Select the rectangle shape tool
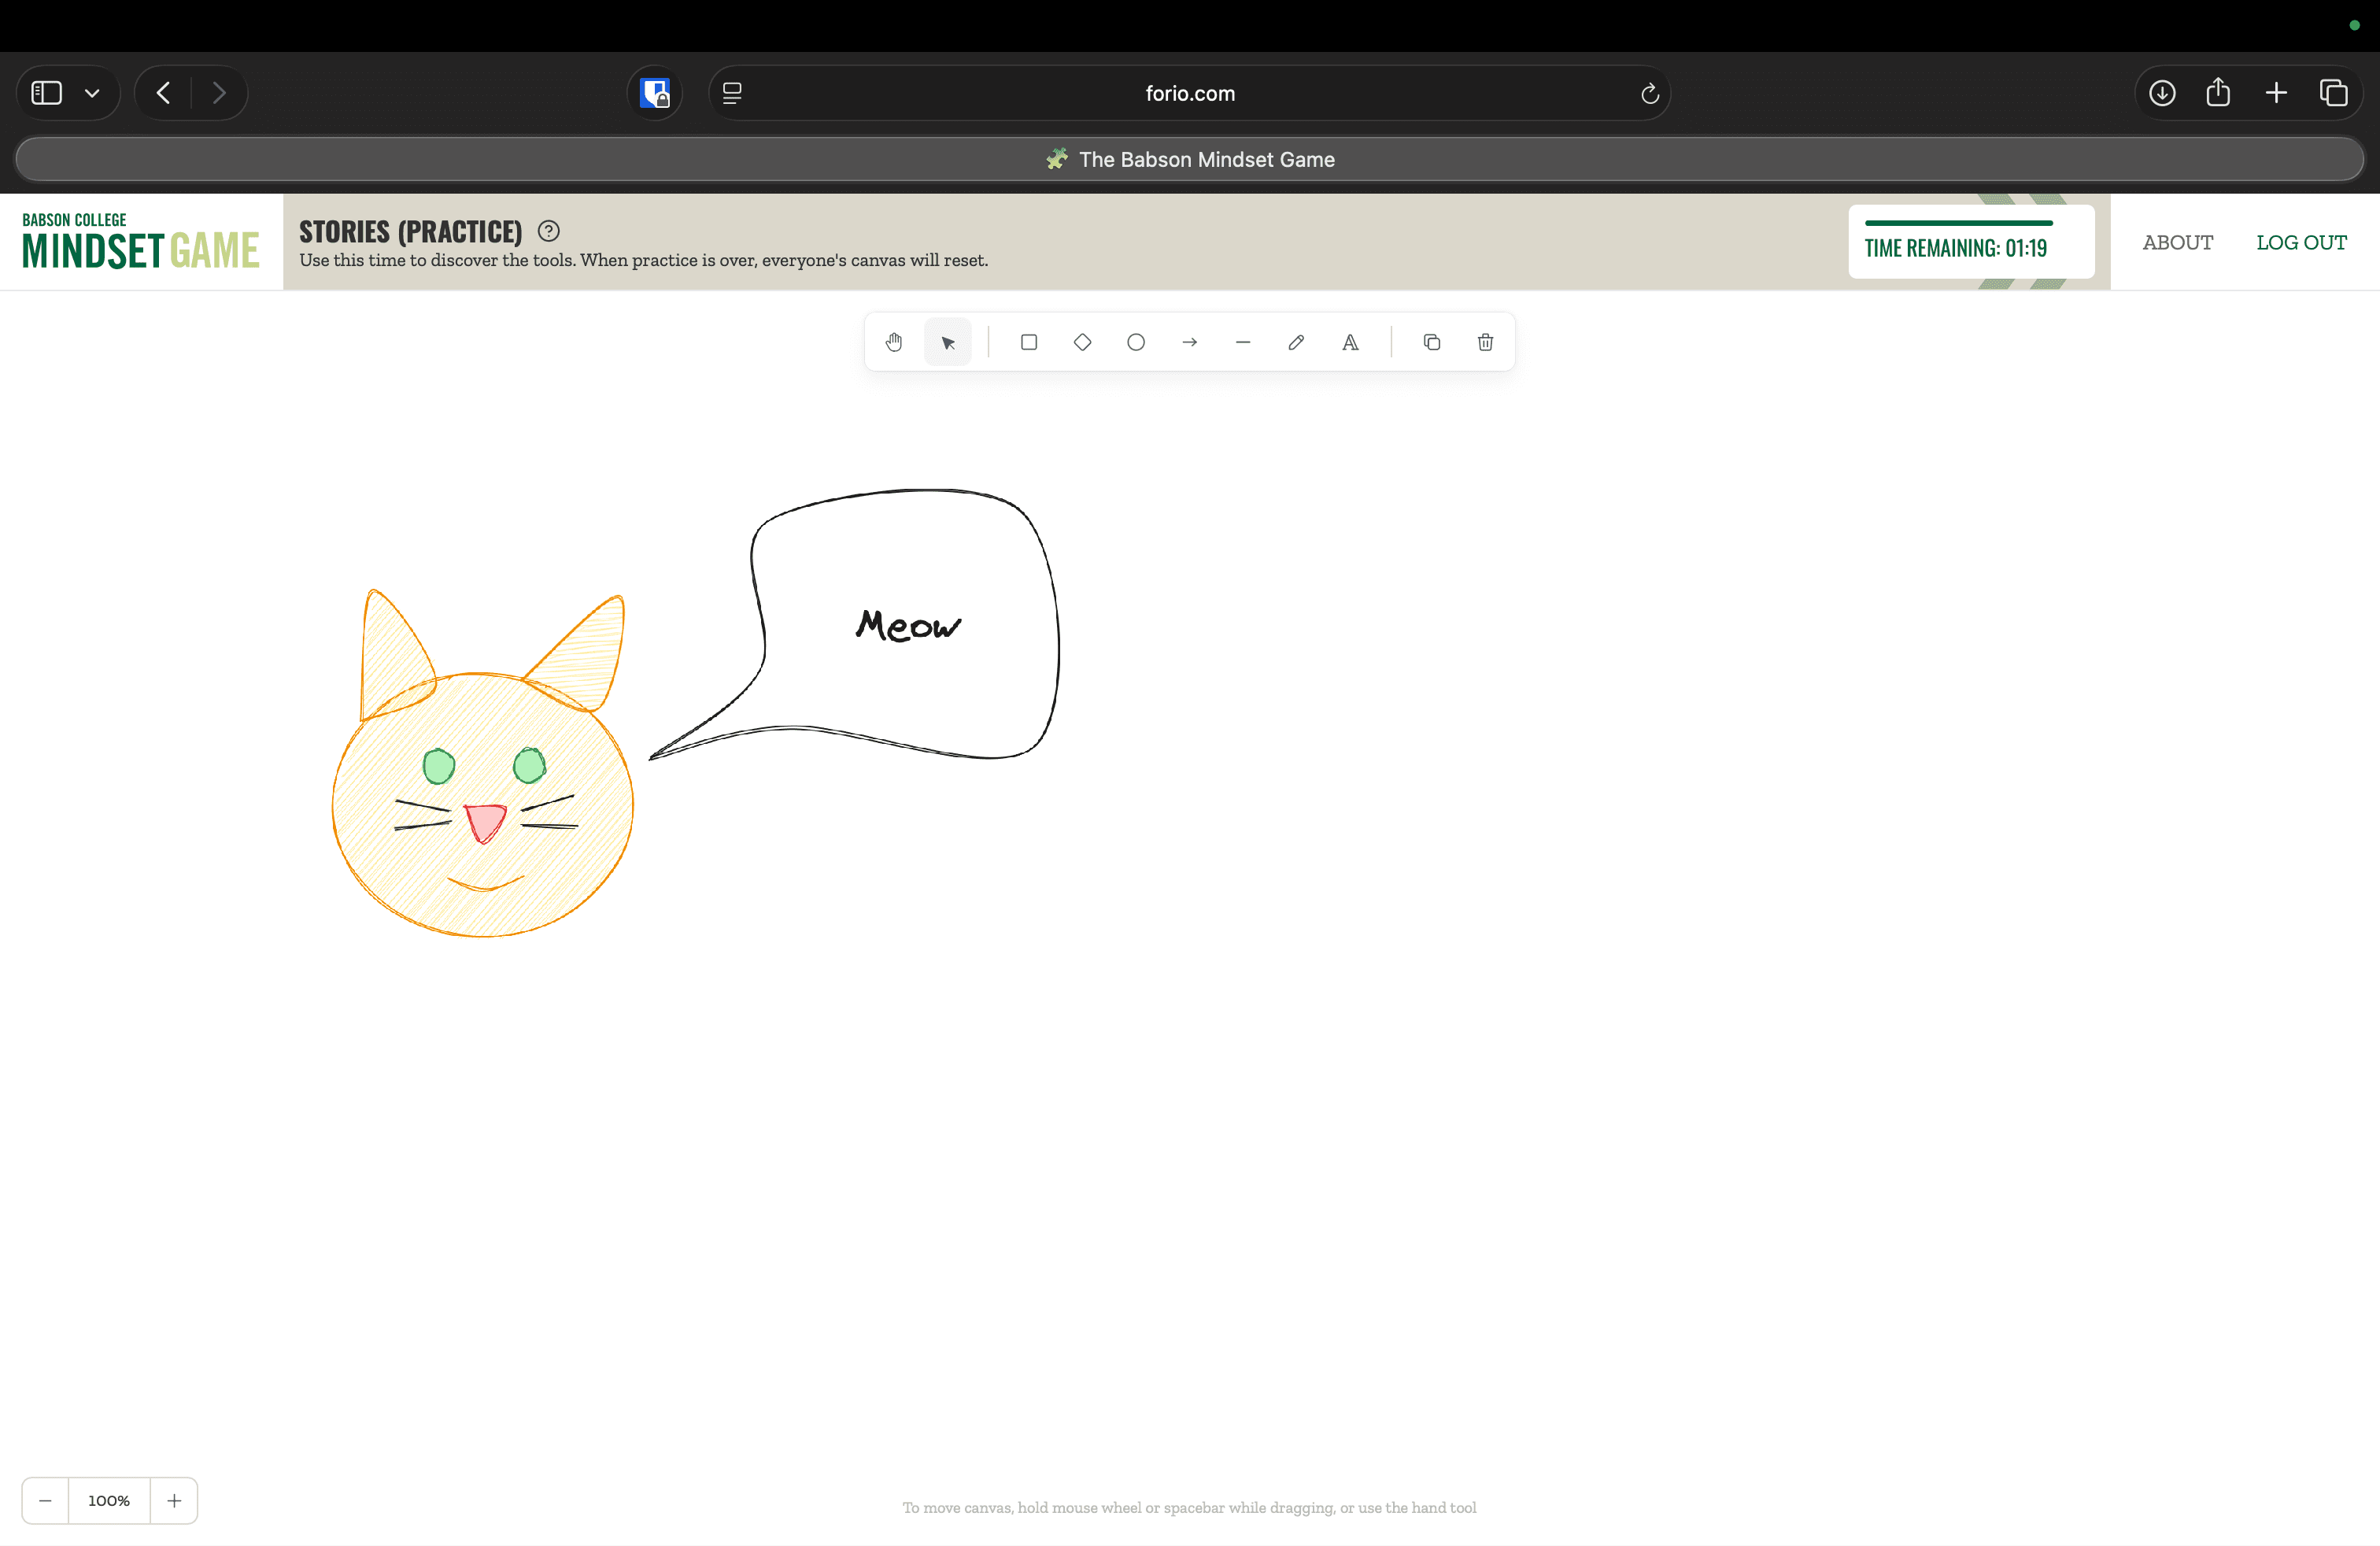Viewport: 2380px width, 1546px height. click(x=1028, y=342)
